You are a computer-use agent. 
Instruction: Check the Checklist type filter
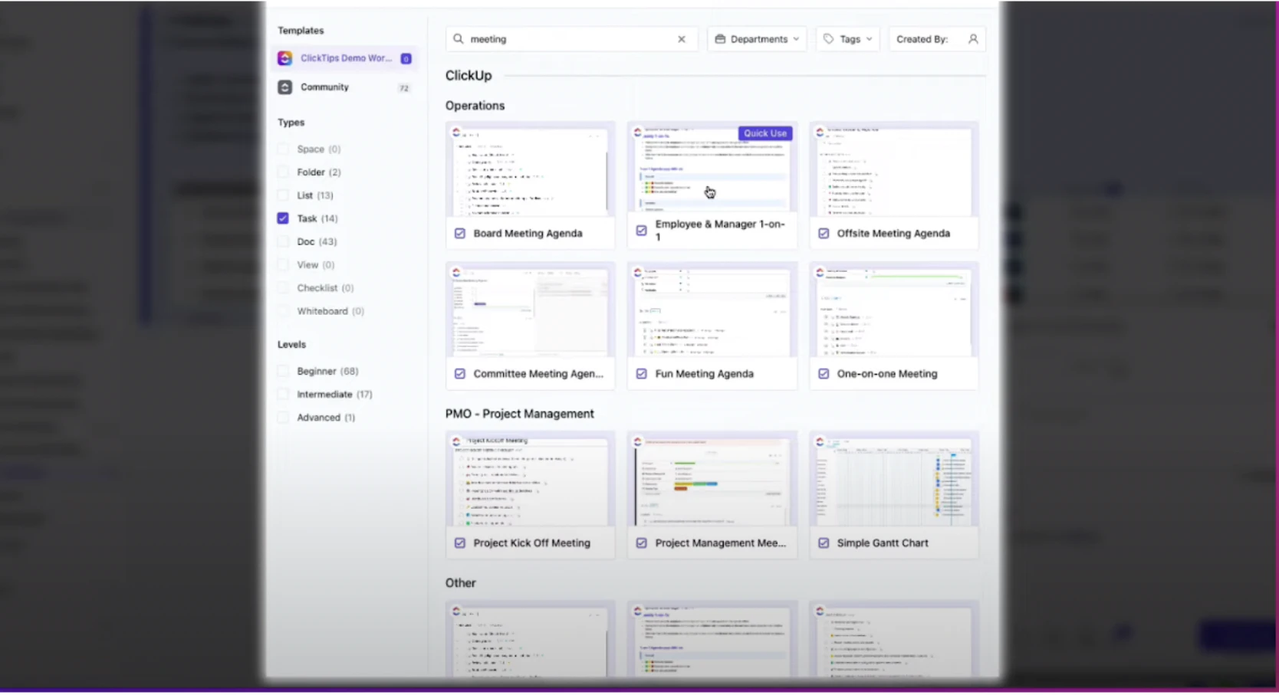click(283, 288)
